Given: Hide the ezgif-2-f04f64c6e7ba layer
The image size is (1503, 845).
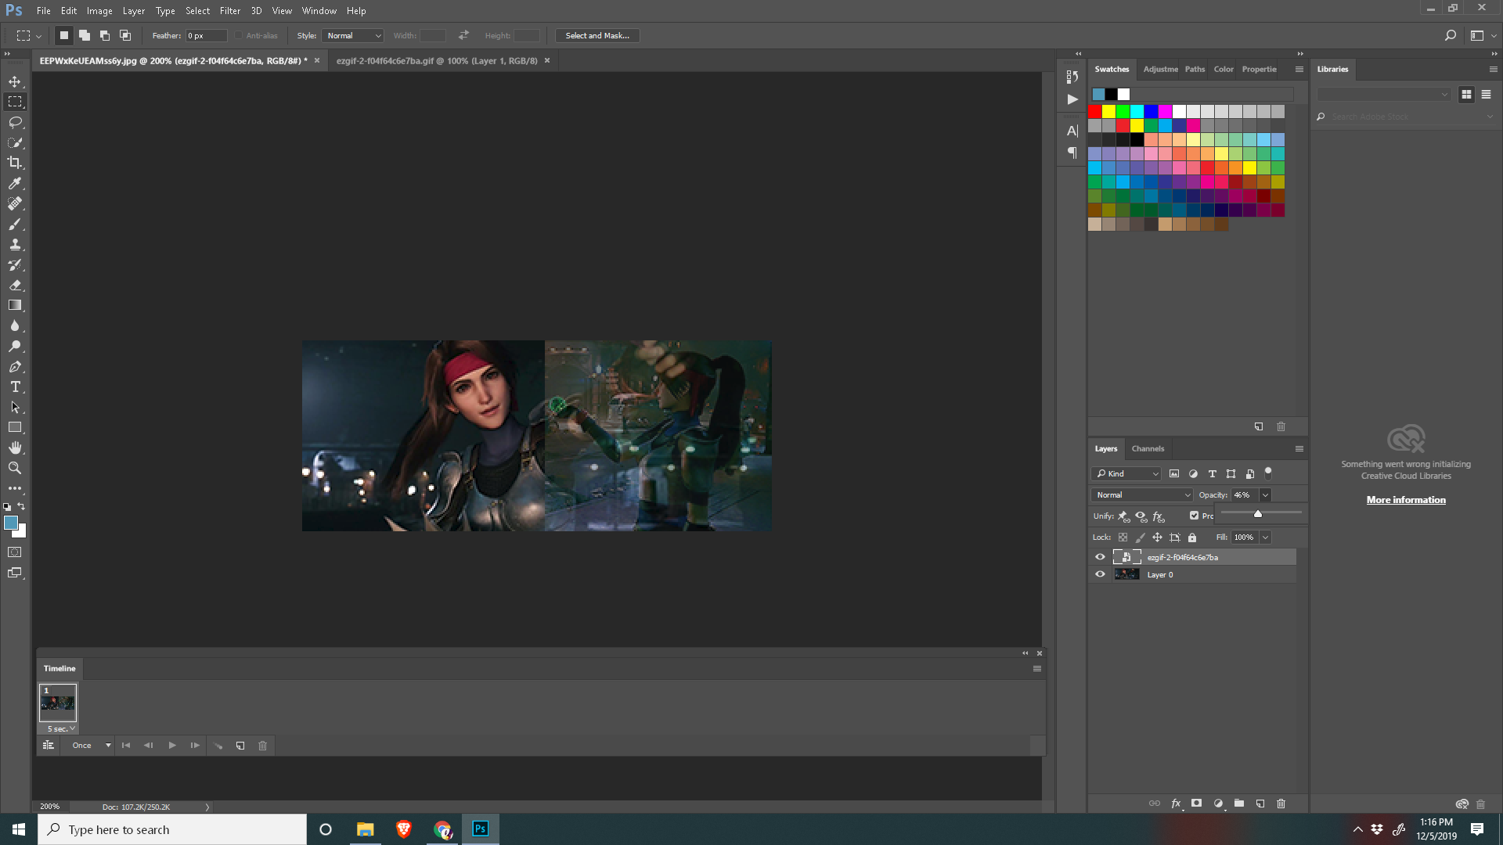Looking at the screenshot, I should [x=1100, y=556].
